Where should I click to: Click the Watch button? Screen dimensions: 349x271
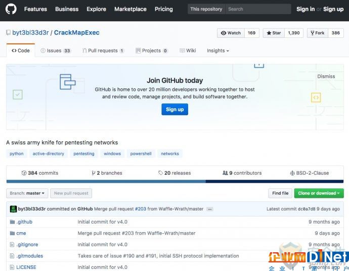(231, 33)
